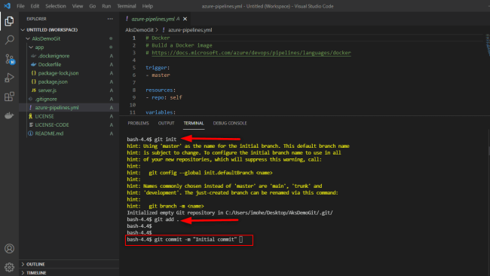This screenshot has width=490, height=276.
Task: Open the Help menu
Action: coord(148,6)
